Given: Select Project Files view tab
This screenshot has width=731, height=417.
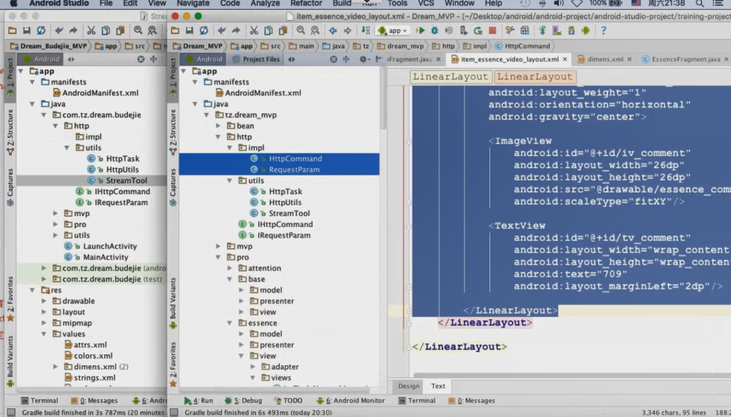Looking at the screenshot, I should pos(257,59).
